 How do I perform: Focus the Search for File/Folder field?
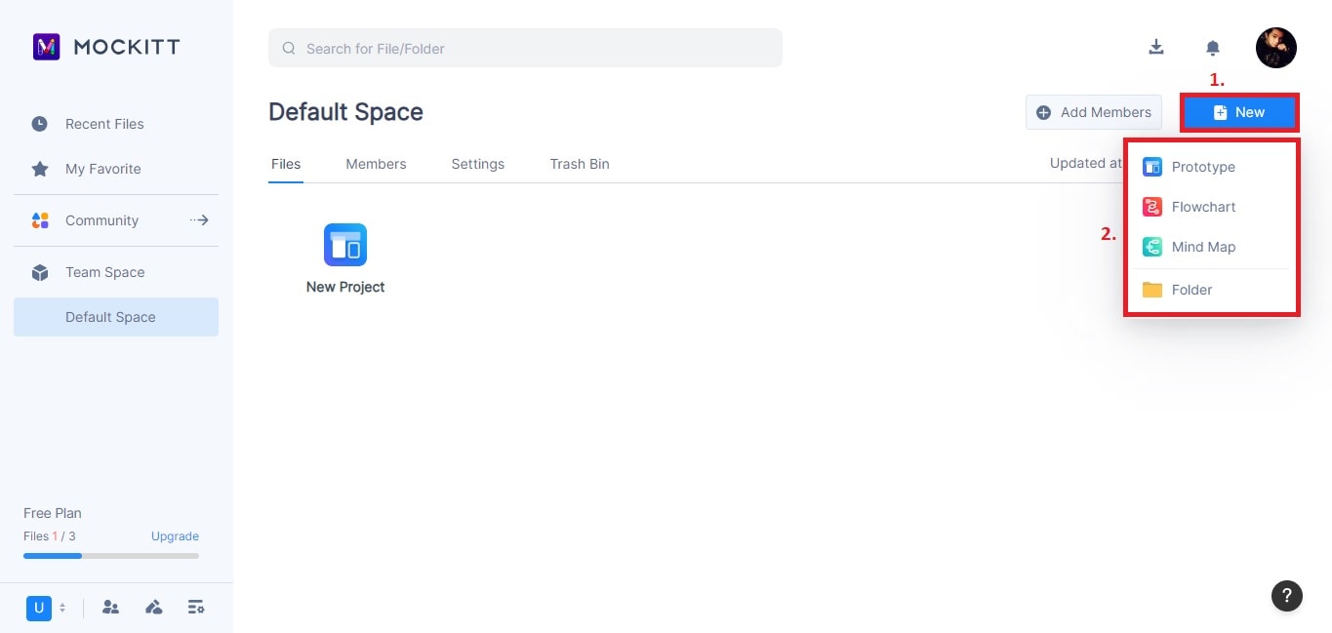525,48
